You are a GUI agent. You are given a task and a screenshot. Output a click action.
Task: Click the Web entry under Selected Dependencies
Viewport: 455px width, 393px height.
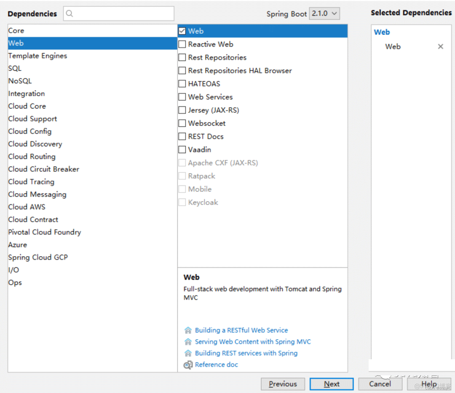tap(393, 46)
